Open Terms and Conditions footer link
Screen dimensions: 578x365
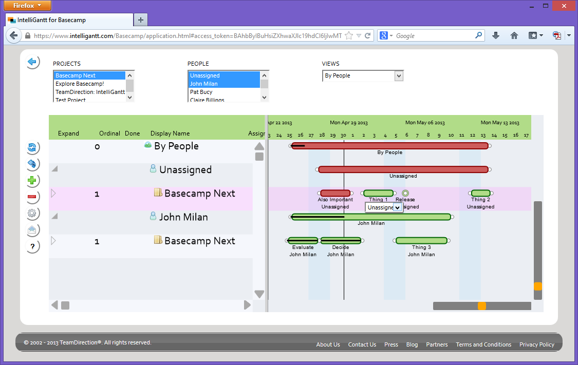(483, 344)
